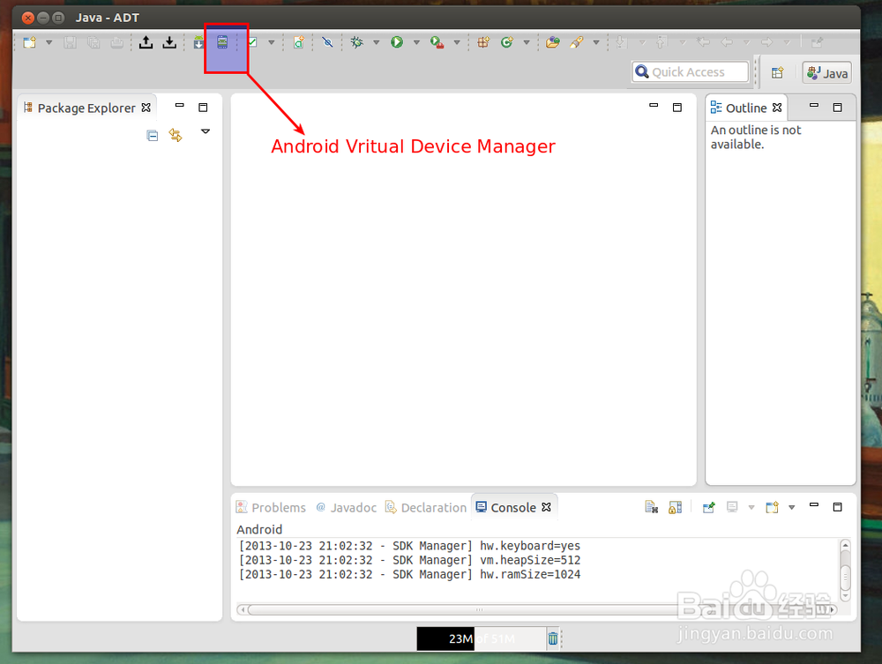Click the Open Perspective icon

click(x=777, y=72)
